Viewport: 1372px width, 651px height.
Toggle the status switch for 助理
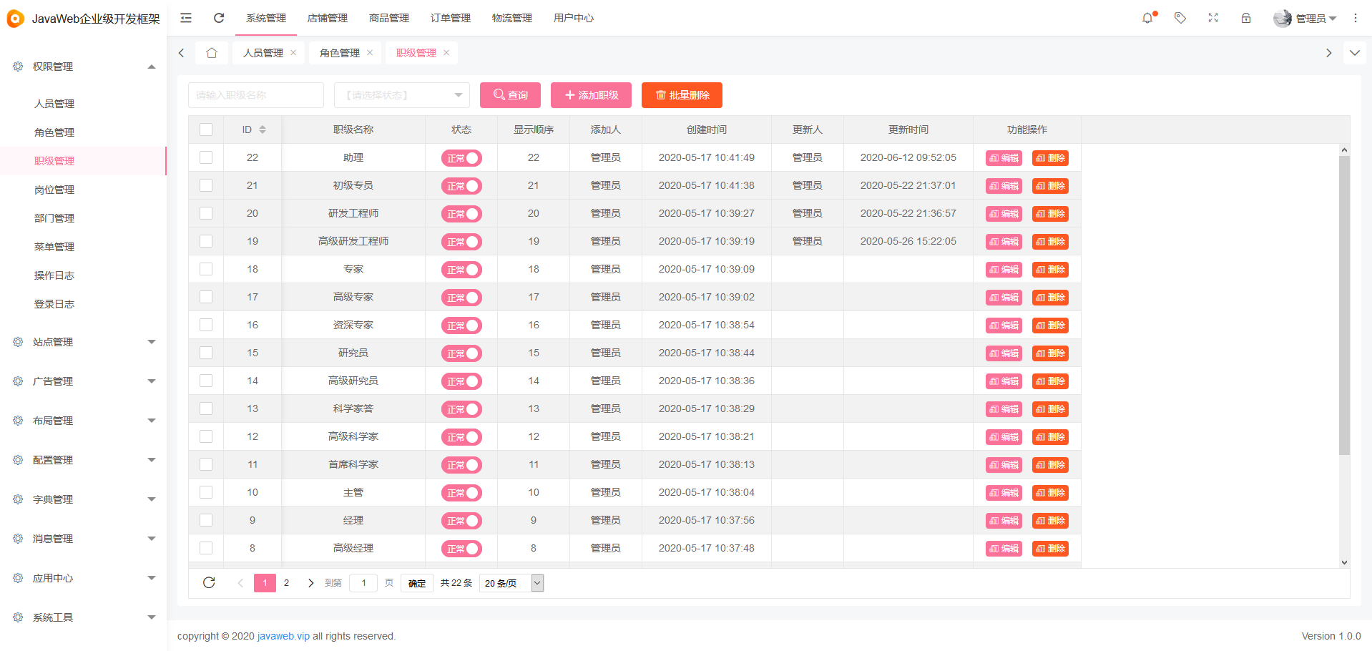pyautogui.click(x=461, y=157)
